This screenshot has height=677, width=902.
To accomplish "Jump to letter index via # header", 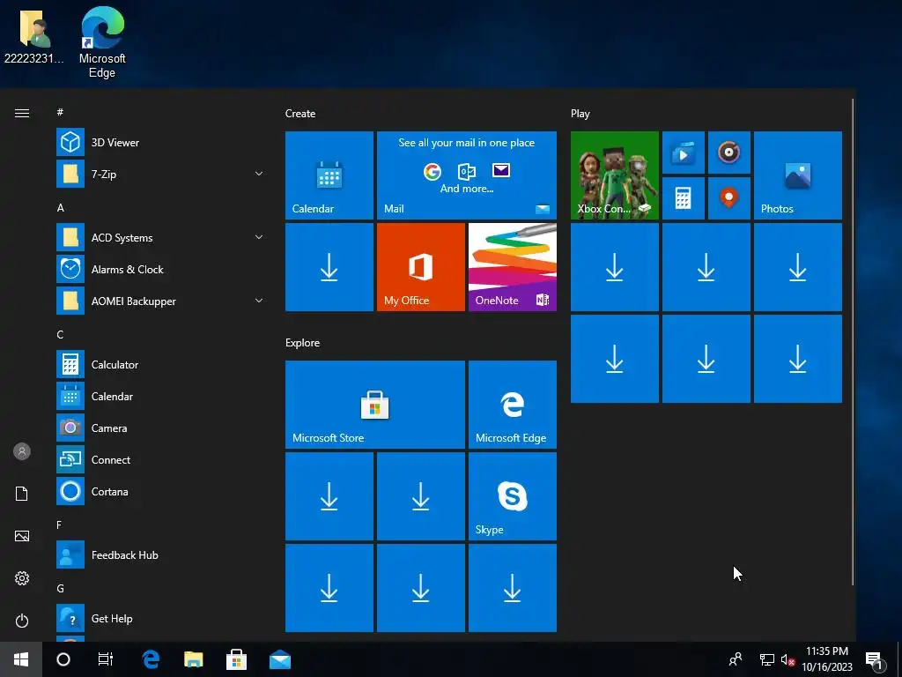I will [60, 112].
